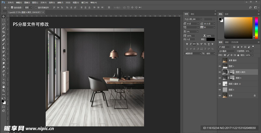The width and height of the screenshot is (261, 133).
Task: Switch to the 历史记录 tab
Action: (x=235, y=42)
